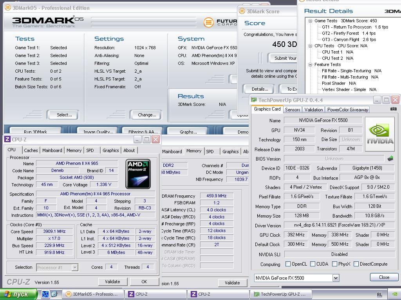The image size is (401, 300).
Task: Select GT1 - Return To Proxycon result row
Action: pos(355,27)
